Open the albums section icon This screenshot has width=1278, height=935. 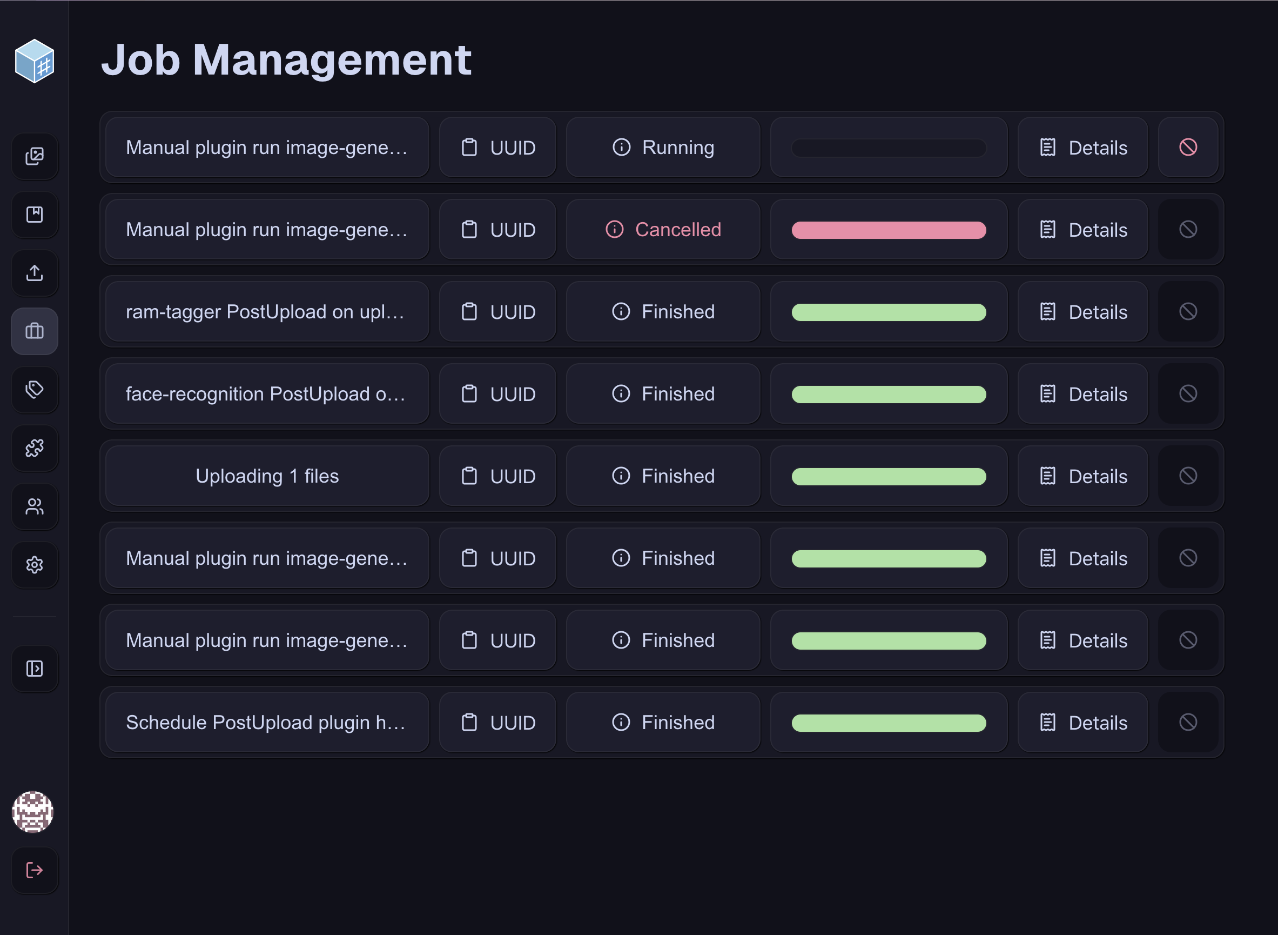[35, 216]
